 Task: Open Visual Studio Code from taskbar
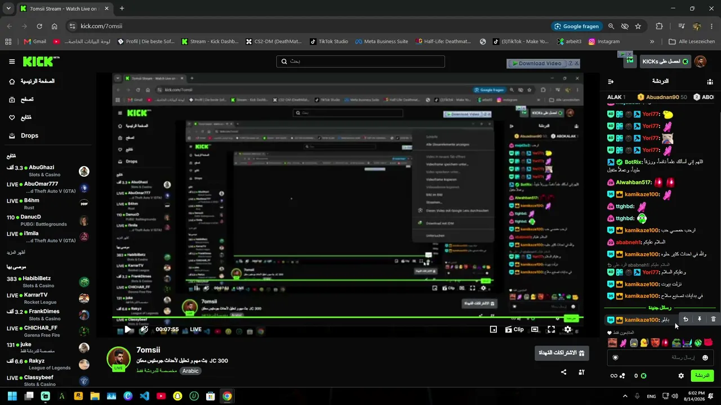click(x=144, y=396)
